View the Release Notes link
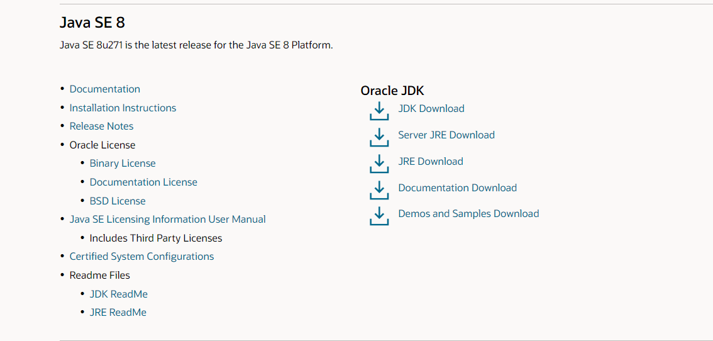The width and height of the screenshot is (713, 341). point(101,126)
